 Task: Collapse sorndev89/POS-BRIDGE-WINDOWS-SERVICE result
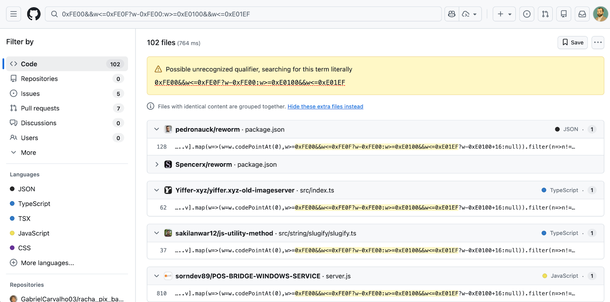(156, 276)
